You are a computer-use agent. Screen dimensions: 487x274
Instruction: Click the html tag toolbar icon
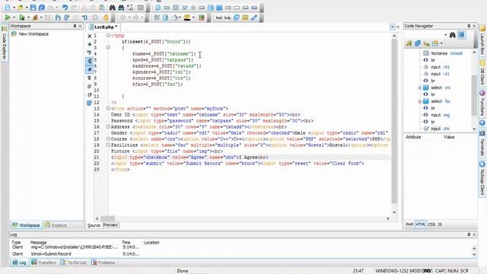pyautogui.click(x=219, y=18)
